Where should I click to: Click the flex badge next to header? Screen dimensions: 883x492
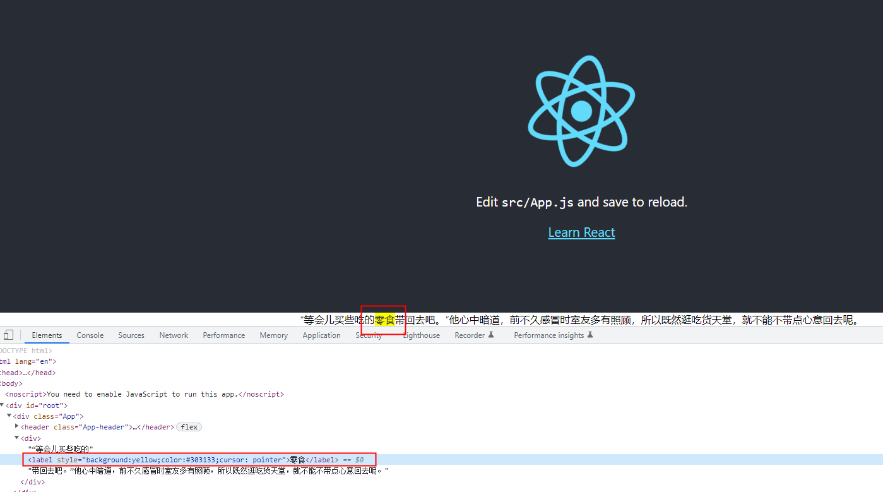tap(189, 427)
